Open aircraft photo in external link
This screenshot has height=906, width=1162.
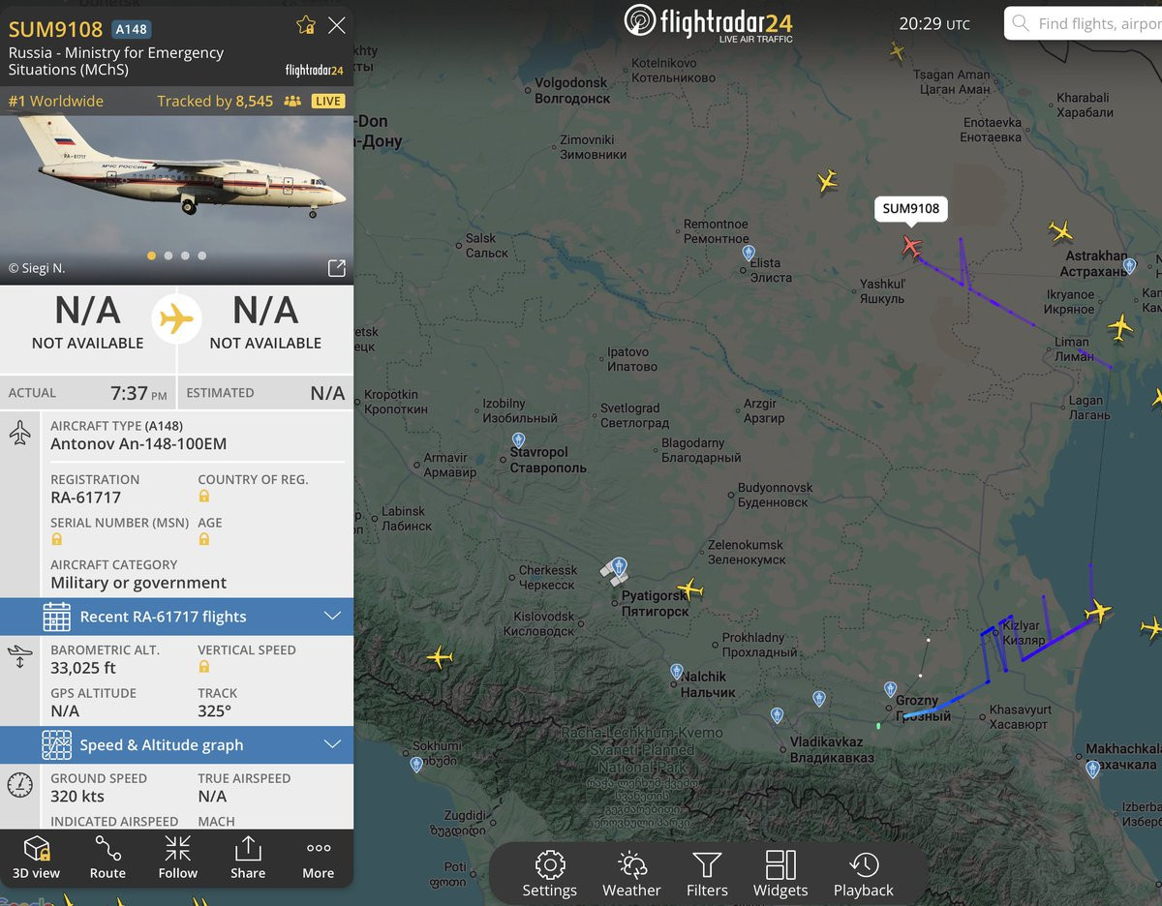[336, 268]
